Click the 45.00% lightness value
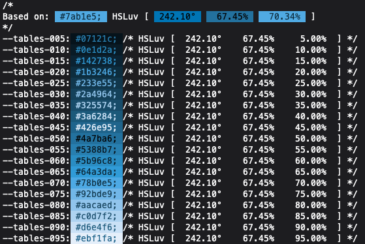 point(311,128)
